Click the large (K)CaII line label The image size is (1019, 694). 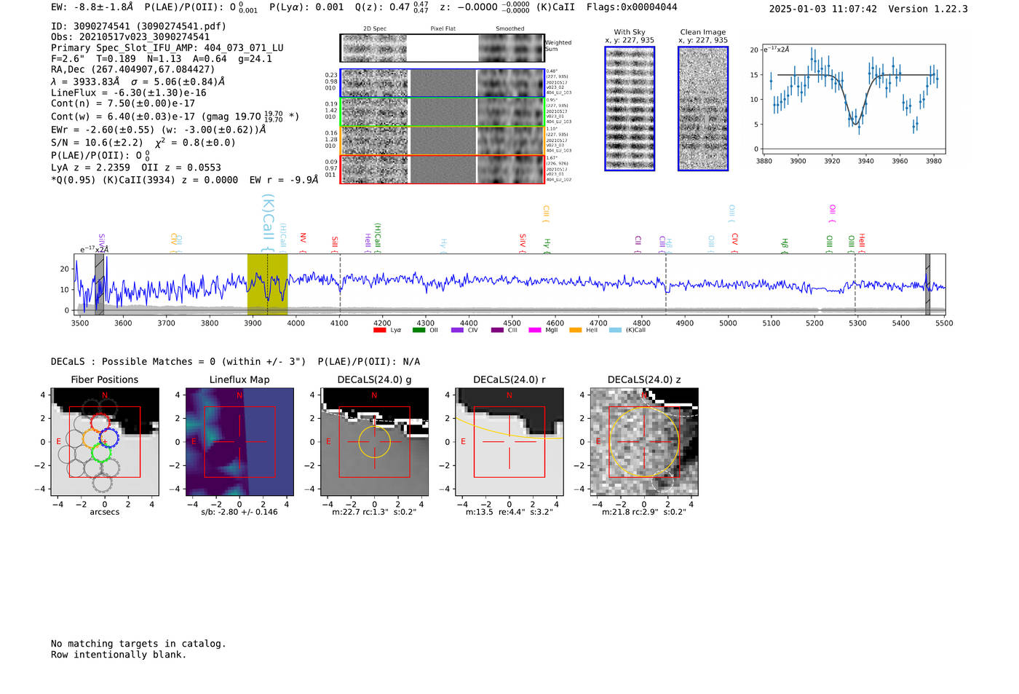pyautogui.click(x=268, y=223)
